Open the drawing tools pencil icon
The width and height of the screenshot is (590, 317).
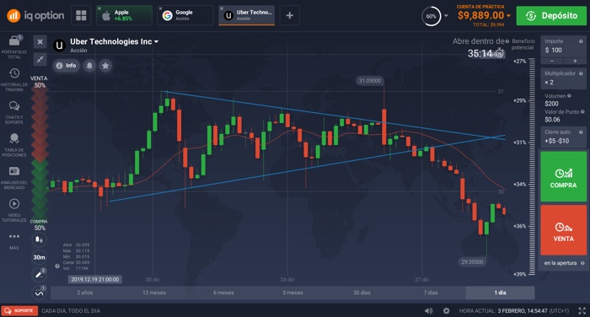coord(39,275)
